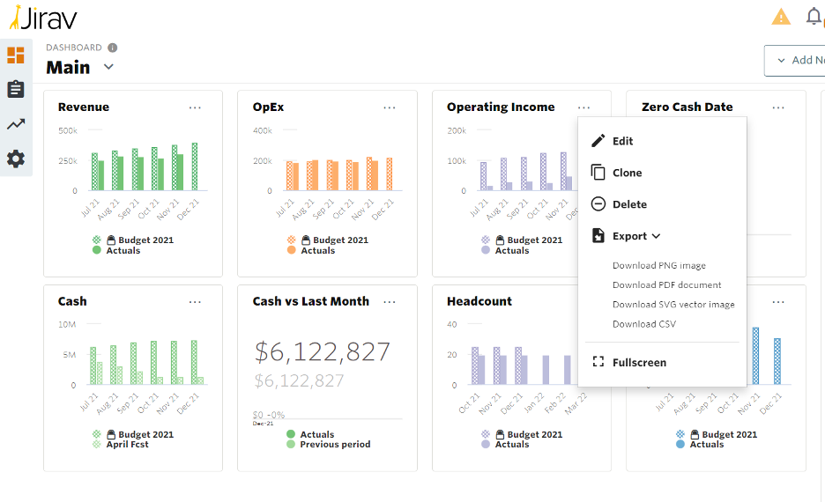This screenshot has height=502, width=825.
Task: Select Edit from the context menu
Action: tap(622, 141)
